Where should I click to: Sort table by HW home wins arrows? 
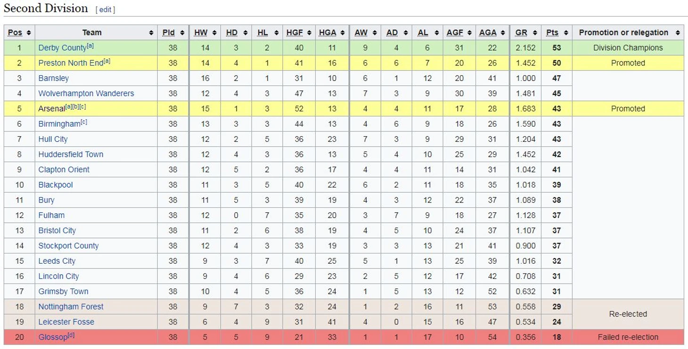pyautogui.click(x=214, y=33)
